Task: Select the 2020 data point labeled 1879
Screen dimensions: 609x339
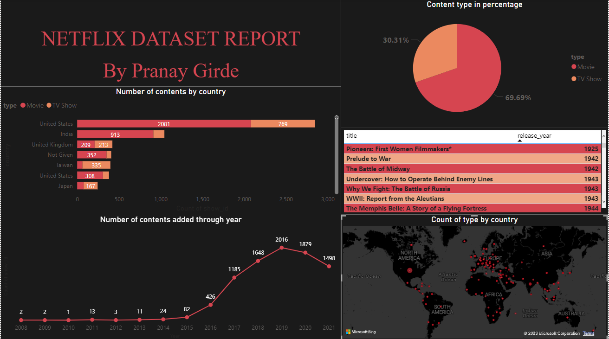Action: point(305,252)
